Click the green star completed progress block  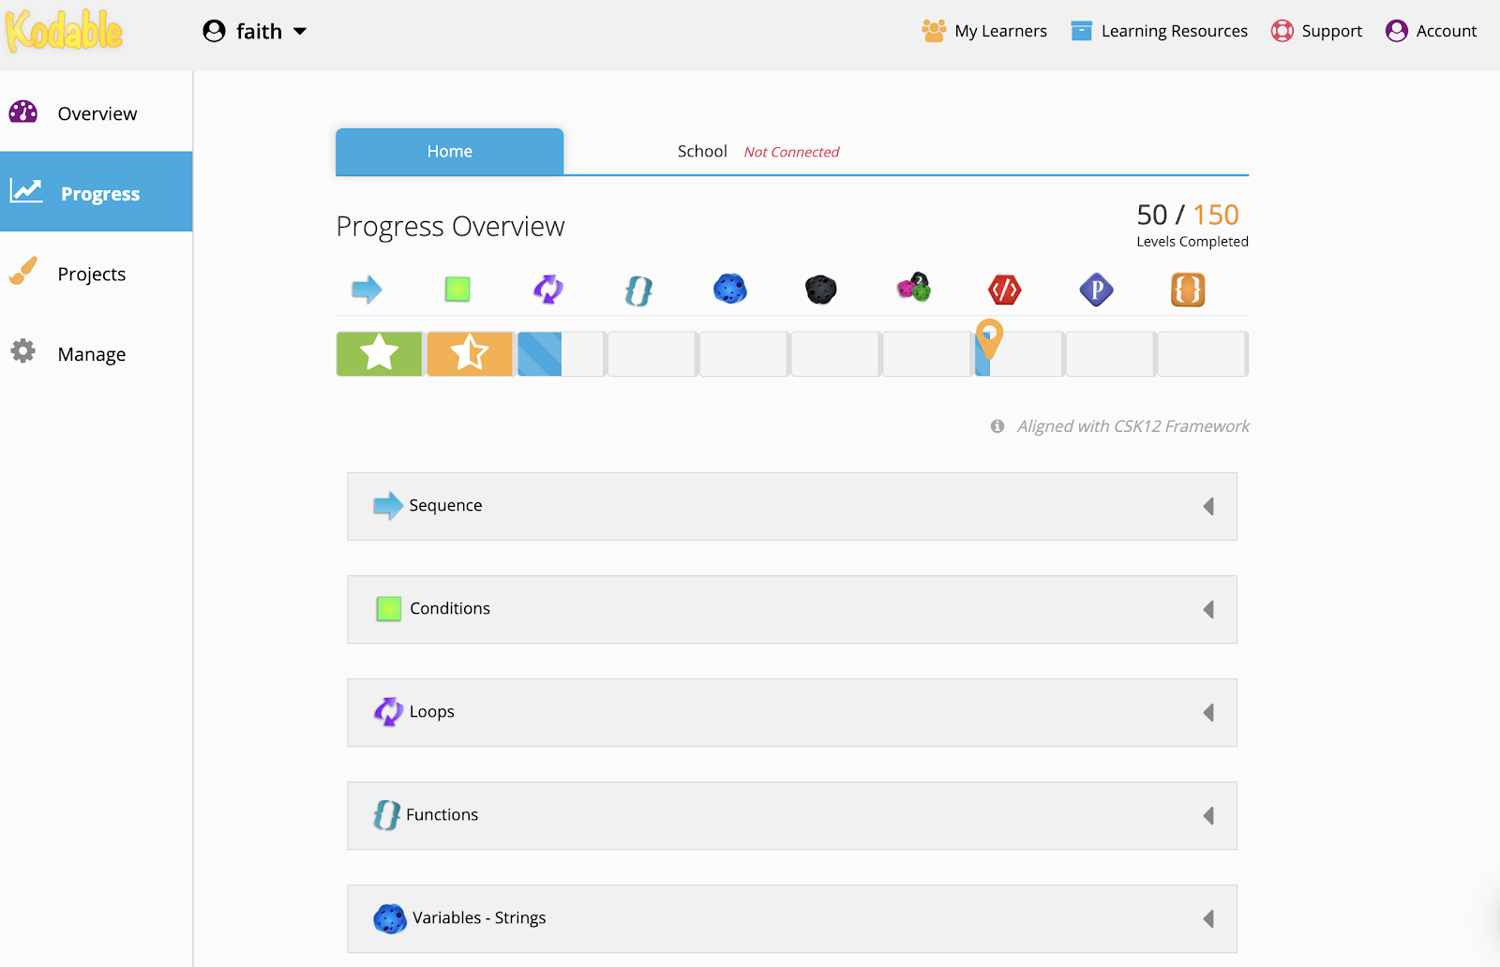[x=379, y=354]
